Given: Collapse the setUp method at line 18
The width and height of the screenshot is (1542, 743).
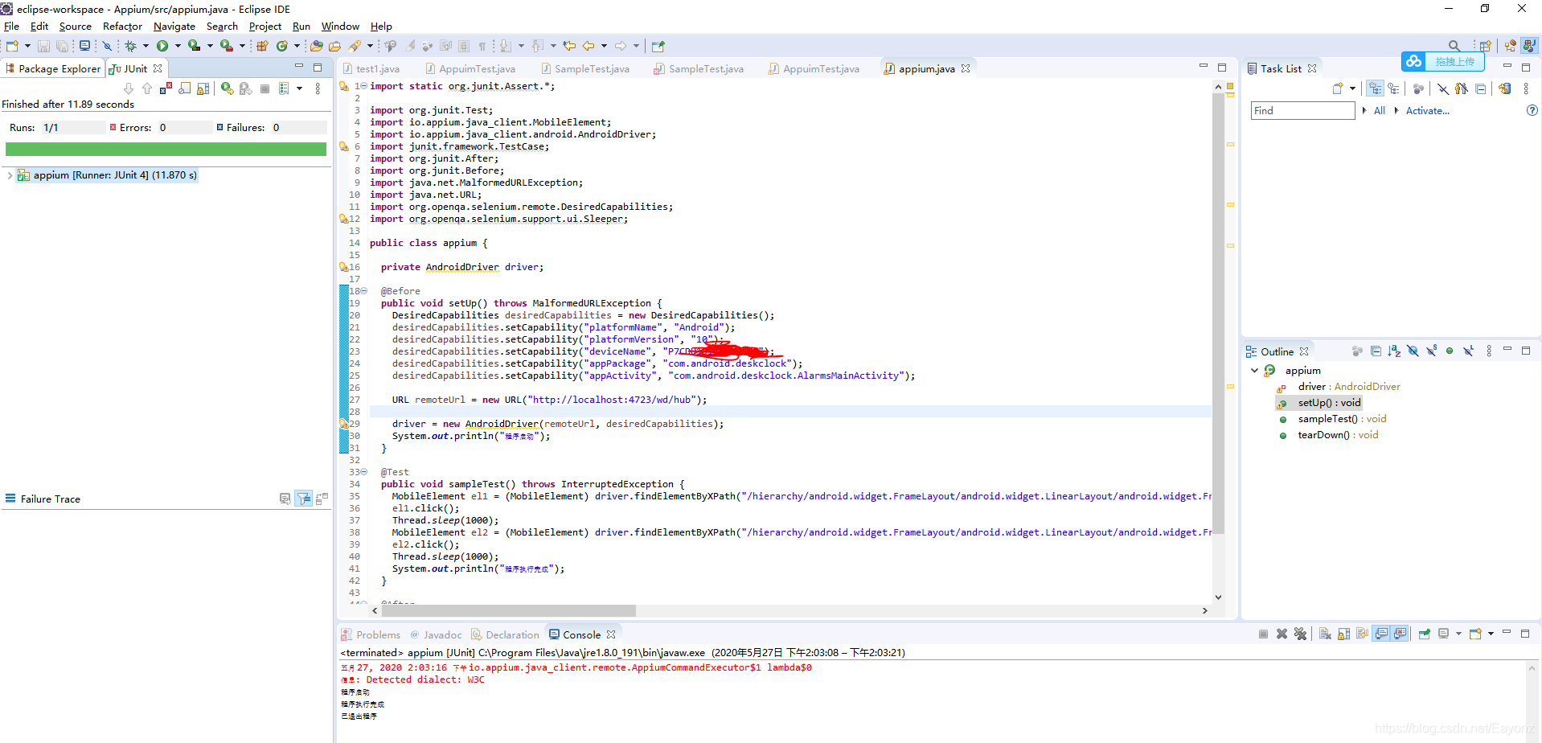Looking at the screenshot, I should 363,291.
